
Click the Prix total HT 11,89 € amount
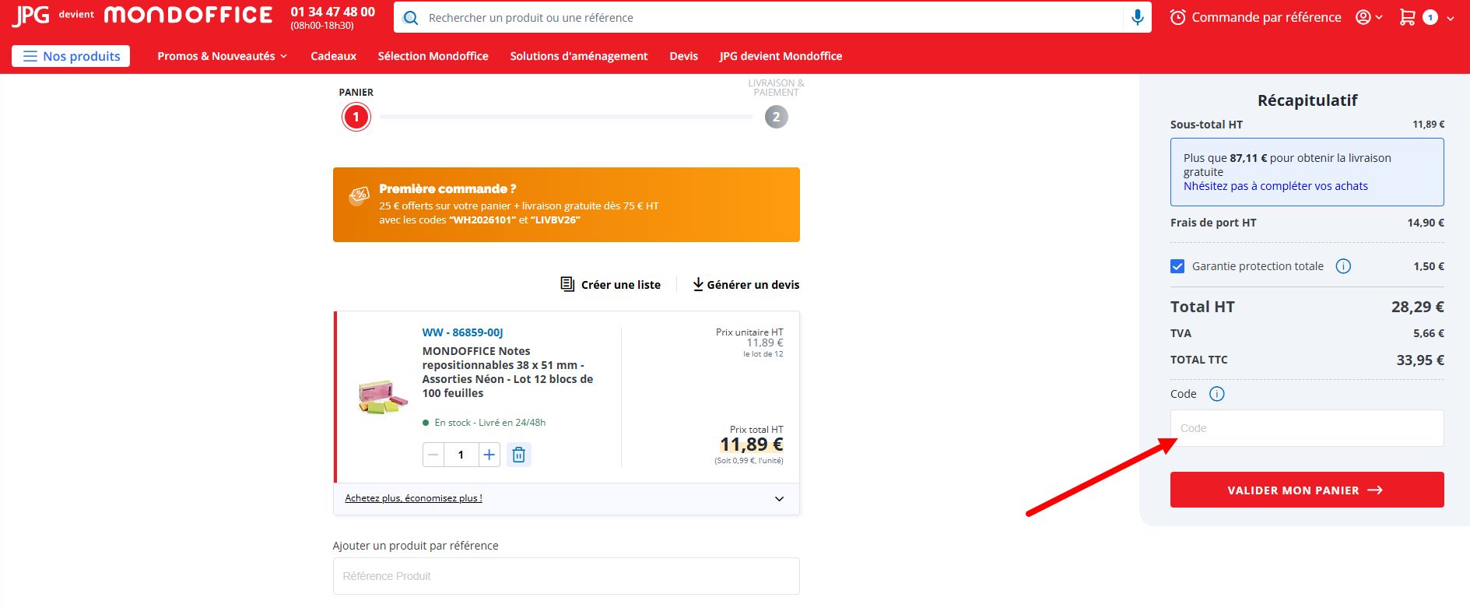pyautogui.click(x=752, y=445)
